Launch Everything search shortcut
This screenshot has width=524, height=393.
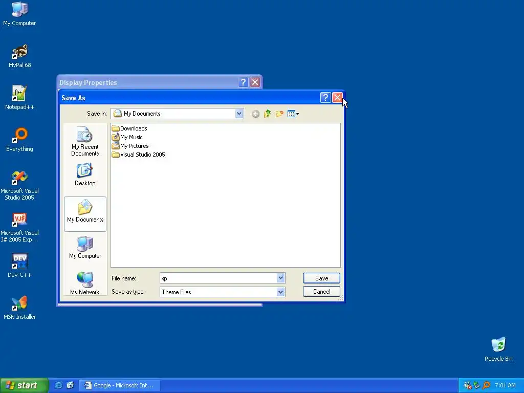click(19, 140)
